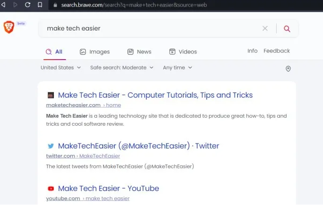
Task: Open the Info link
Action: click(252, 51)
